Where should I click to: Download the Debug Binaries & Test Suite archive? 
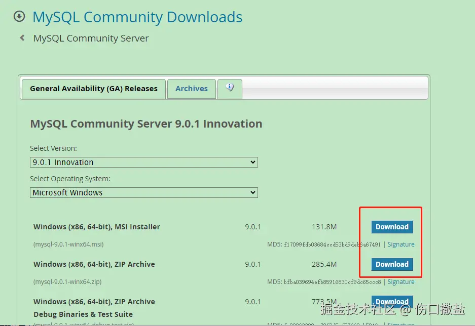click(392, 302)
